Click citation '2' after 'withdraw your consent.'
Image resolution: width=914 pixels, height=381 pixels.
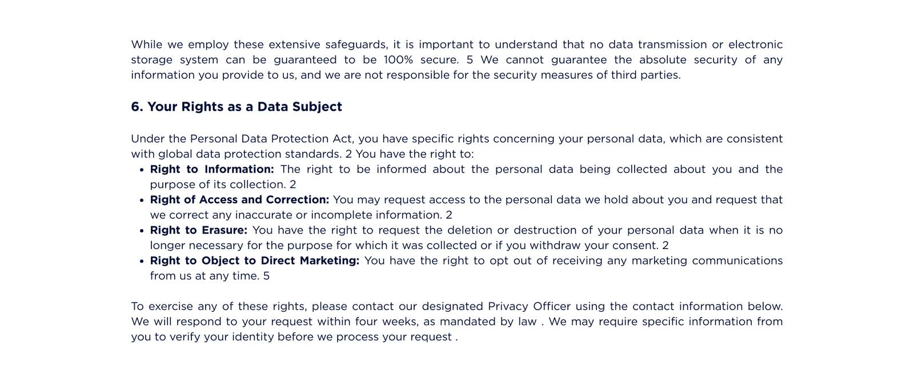665,246
